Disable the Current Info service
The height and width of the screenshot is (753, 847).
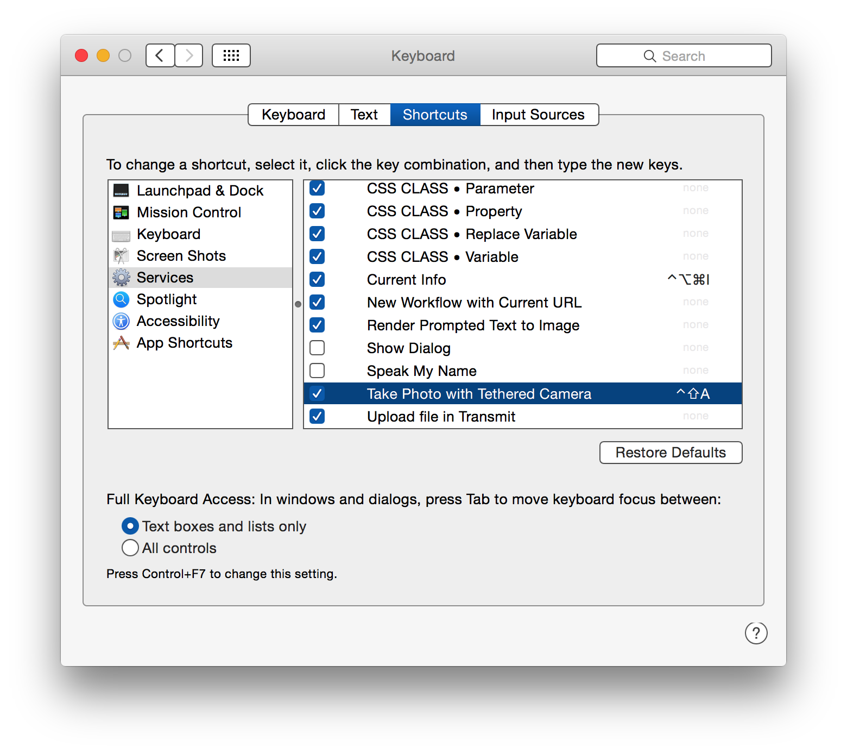[317, 279]
